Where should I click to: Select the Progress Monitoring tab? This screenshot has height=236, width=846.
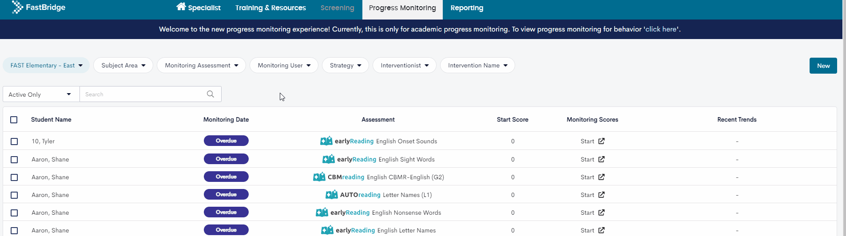(402, 9)
